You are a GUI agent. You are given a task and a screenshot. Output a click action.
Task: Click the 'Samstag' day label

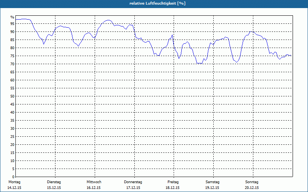pyautogui.click(x=213, y=182)
